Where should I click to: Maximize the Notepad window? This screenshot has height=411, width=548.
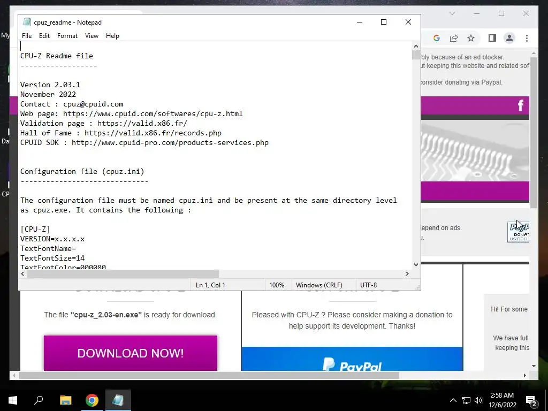(383, 22)
